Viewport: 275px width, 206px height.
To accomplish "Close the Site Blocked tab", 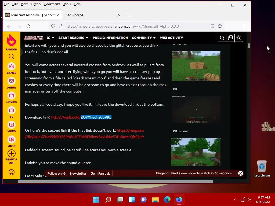I will click(119, 15).
